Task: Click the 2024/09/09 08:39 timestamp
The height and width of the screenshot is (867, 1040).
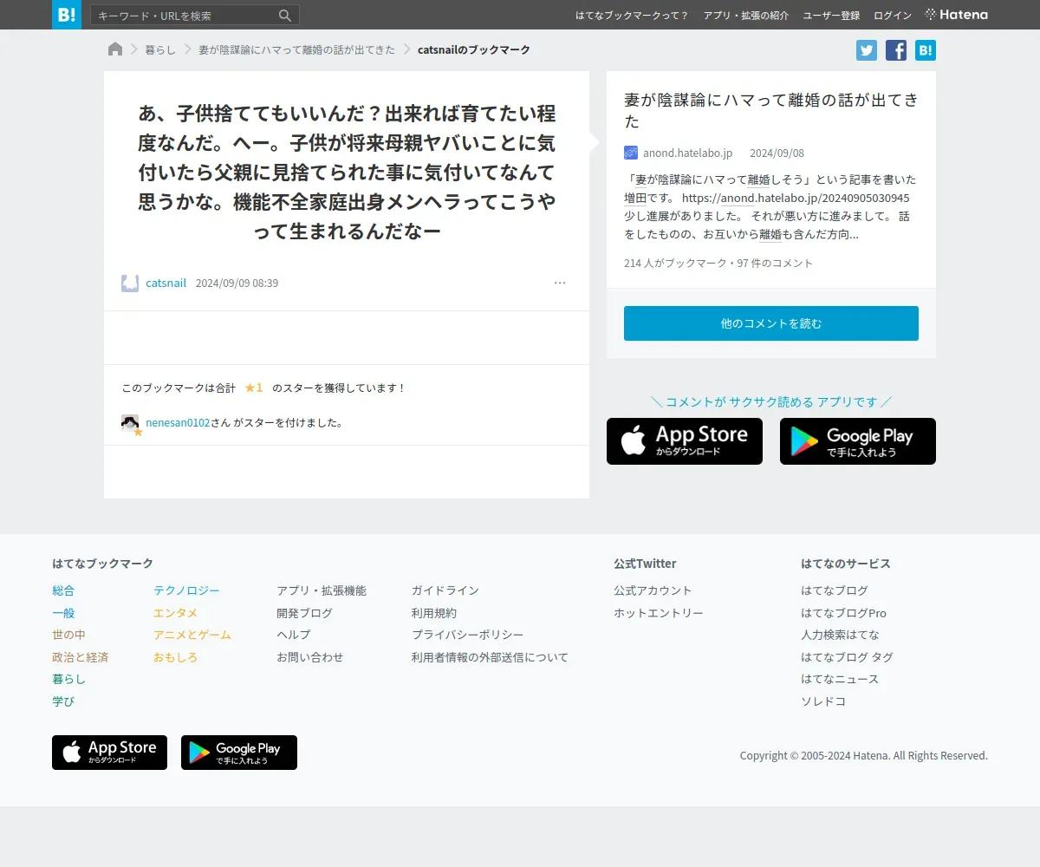Action: coord(237,283)
